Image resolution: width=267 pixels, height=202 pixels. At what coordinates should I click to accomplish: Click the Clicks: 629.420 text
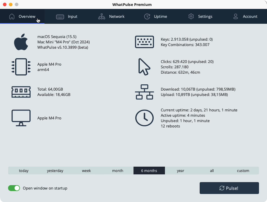[x=174, y=61]
